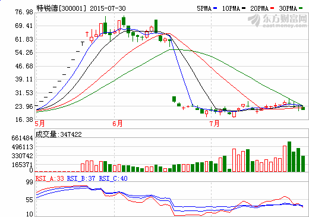Click the 661484 volume axis label
Image resolution: width=309 pixels, height=217 pixels.
click(x=22, y=138)
